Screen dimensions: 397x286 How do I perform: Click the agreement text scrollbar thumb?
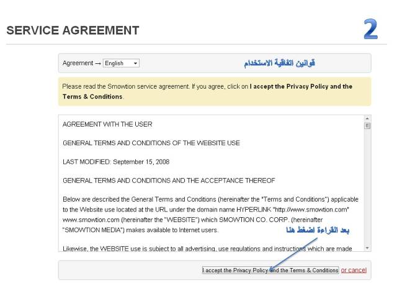(367, 126)
